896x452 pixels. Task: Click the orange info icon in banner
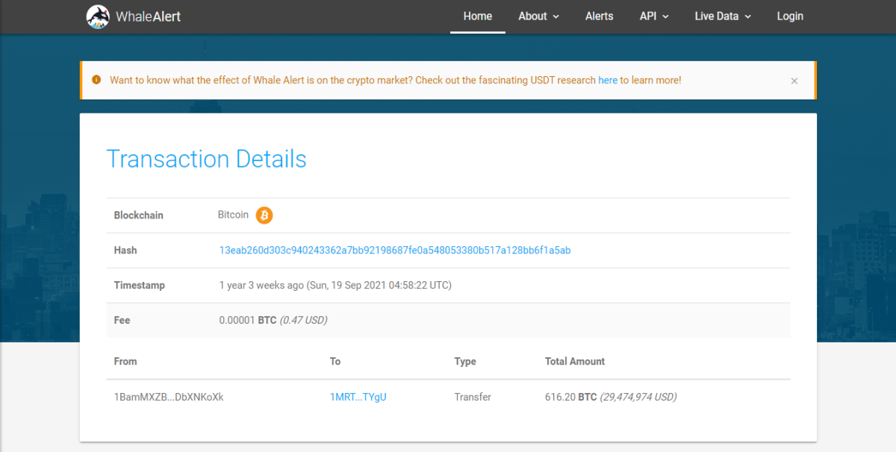pos(96,80)
